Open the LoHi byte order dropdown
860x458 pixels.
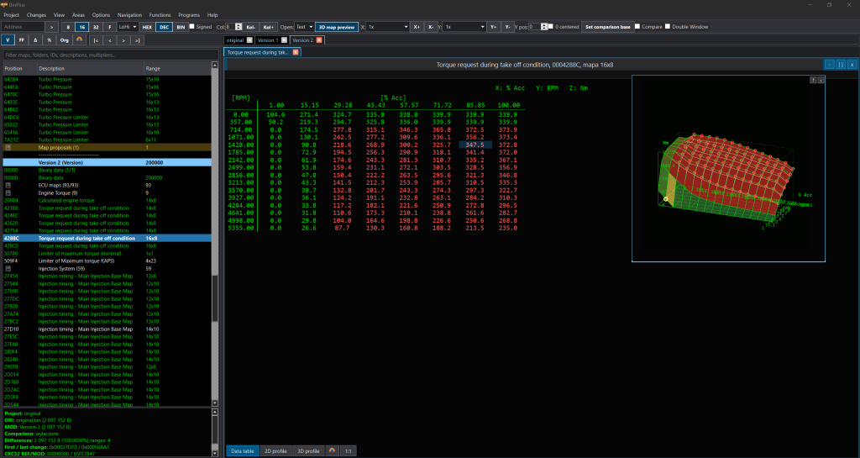pyautogui.click(x=128, y=26)
